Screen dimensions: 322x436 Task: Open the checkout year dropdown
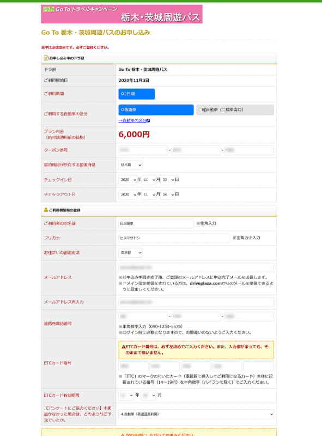point(127,195)
